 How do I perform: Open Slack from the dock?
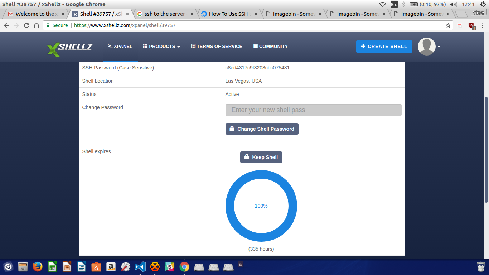point(170,267)
